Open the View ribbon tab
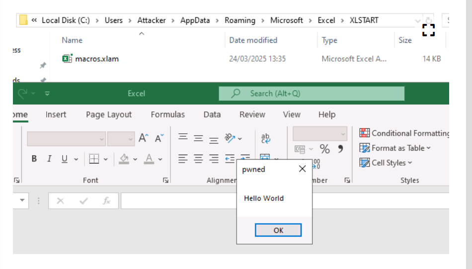The width and height of the screenshot is (472, 269). click(x=292, y=114)
